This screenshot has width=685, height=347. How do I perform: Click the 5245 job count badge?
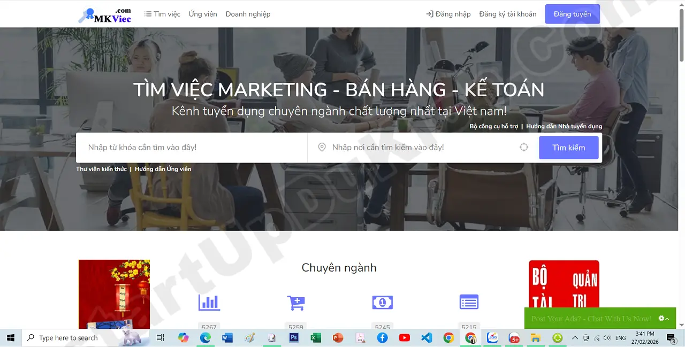pyautogui.click(x=383, y=327)
